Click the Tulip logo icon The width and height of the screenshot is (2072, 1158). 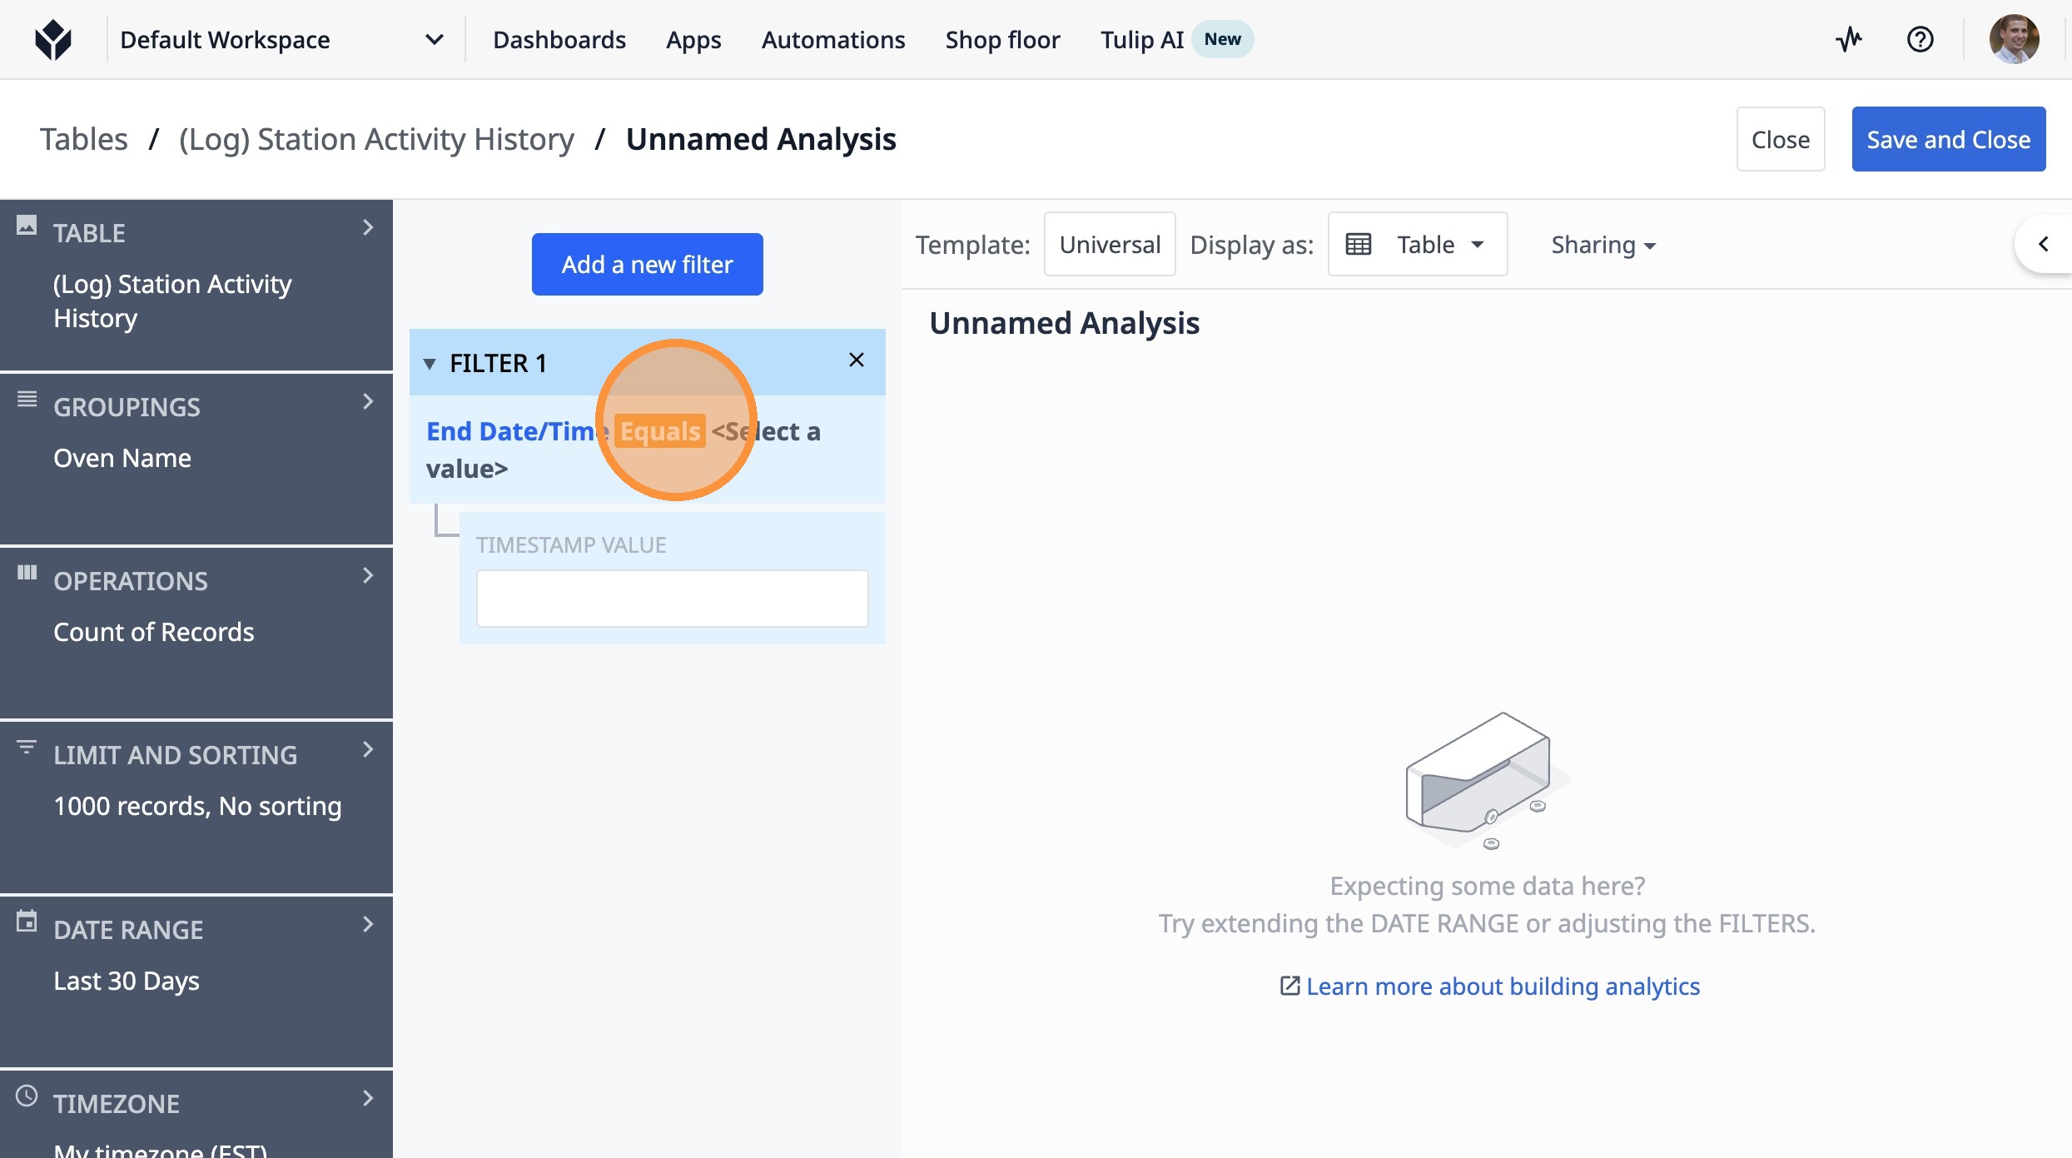[53, 39]
